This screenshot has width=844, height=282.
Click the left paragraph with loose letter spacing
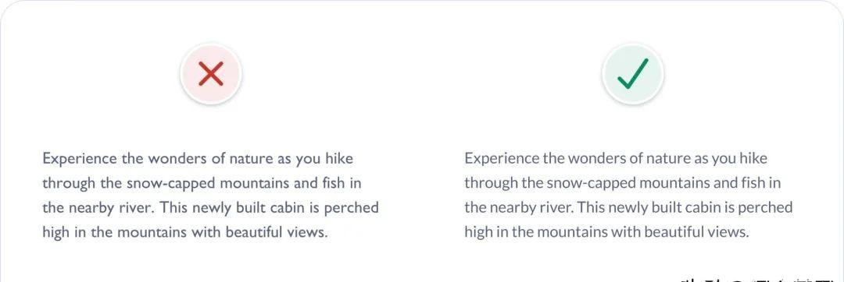click(210, 196)
